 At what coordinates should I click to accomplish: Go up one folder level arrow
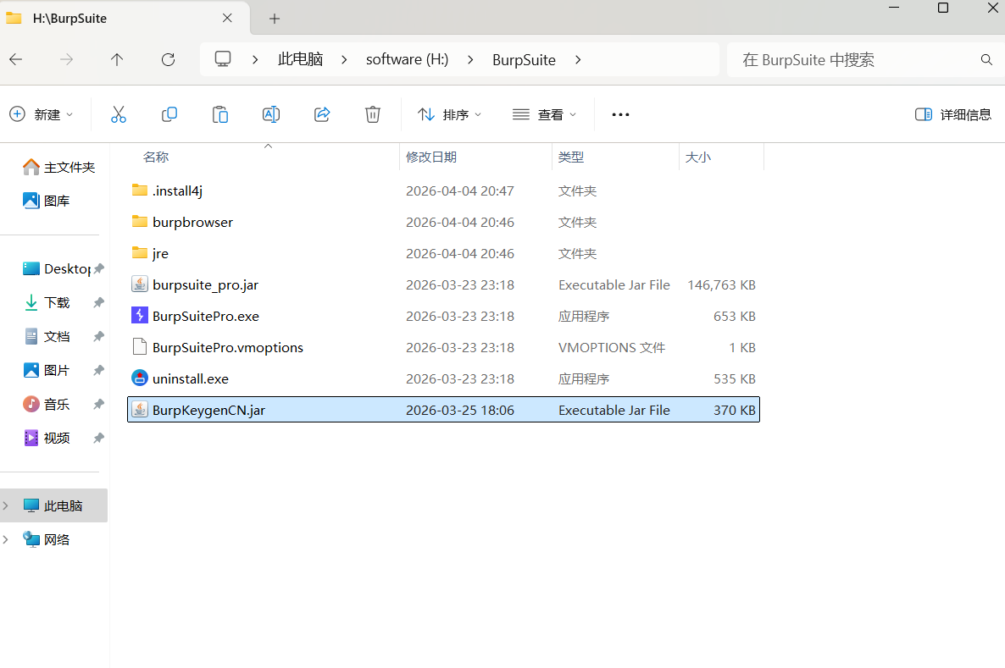(117, 59)
